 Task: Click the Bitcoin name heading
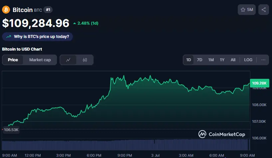(23, 10)
